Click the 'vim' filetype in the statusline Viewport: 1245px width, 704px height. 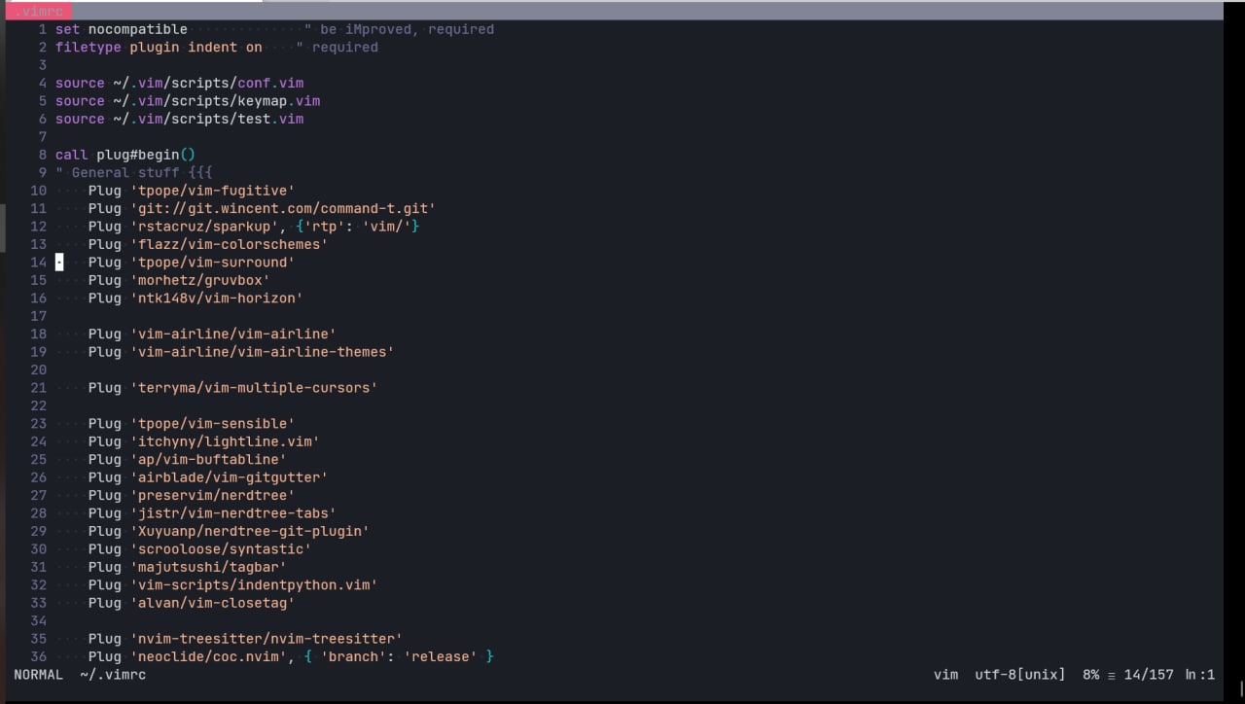tap(945, 675)
